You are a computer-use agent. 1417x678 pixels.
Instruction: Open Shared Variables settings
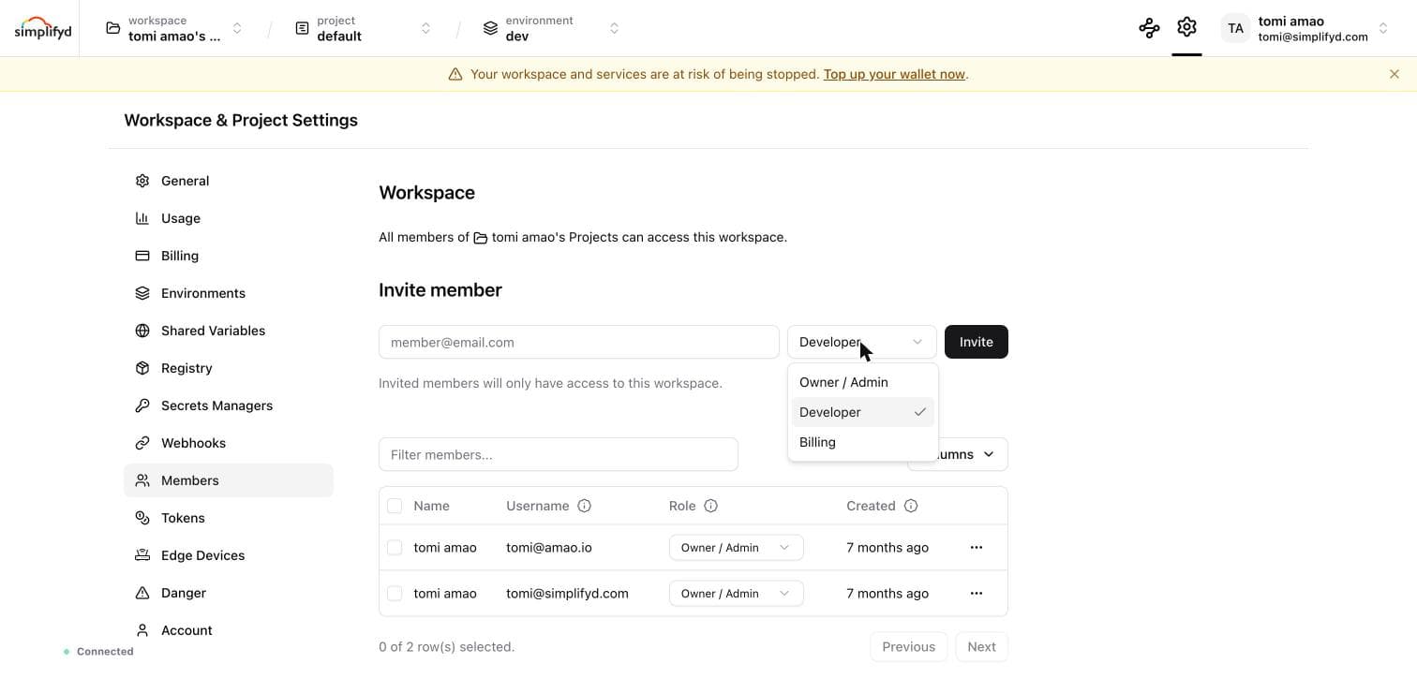[x=229, y=331]
